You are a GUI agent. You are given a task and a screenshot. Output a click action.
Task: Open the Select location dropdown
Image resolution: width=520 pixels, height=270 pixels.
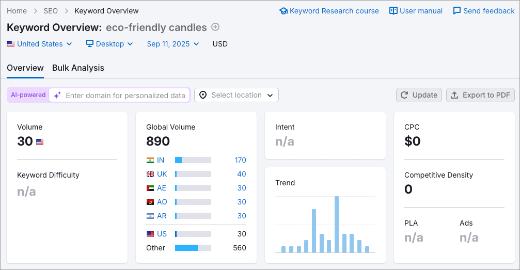pyautogui.click(x=237, y=95)
